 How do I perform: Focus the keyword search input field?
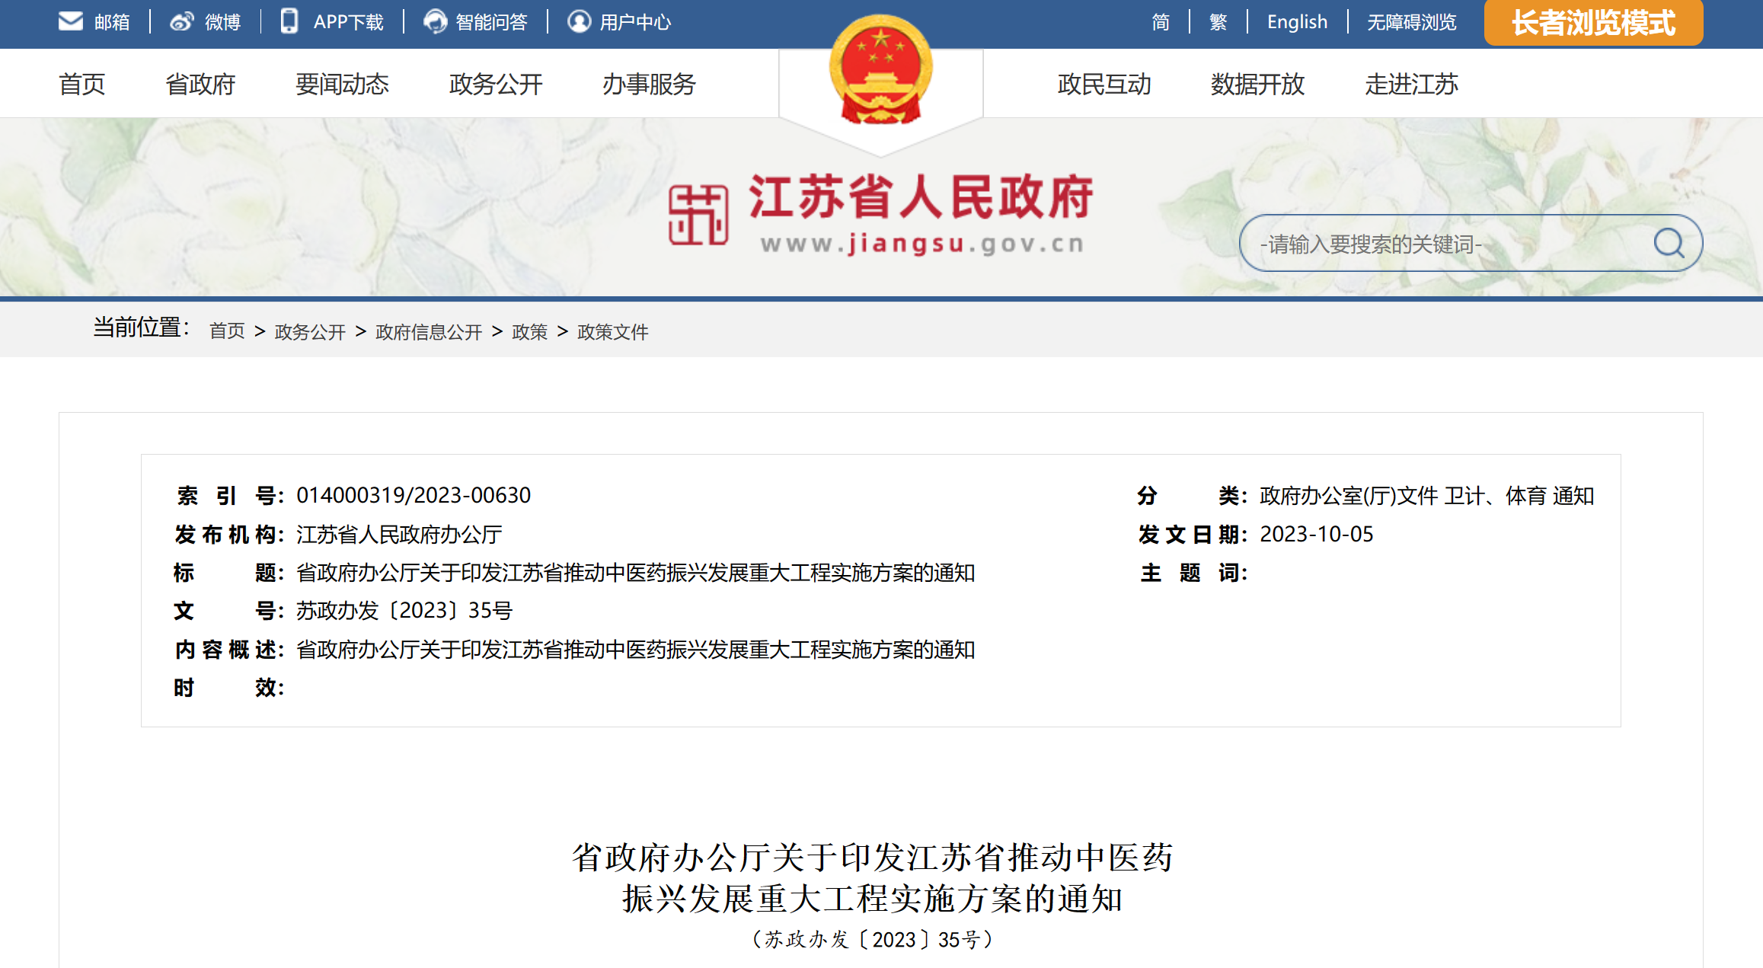[1447, 244]
